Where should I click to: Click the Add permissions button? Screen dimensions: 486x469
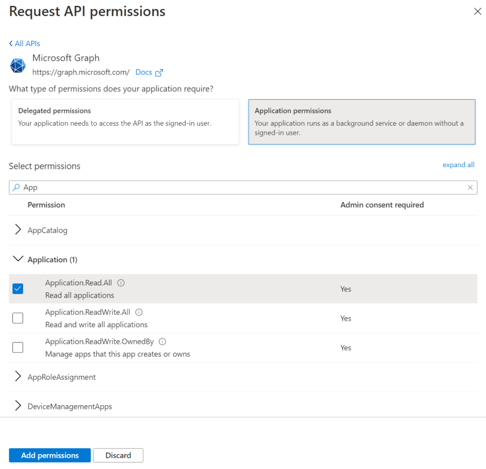[49, 455]
